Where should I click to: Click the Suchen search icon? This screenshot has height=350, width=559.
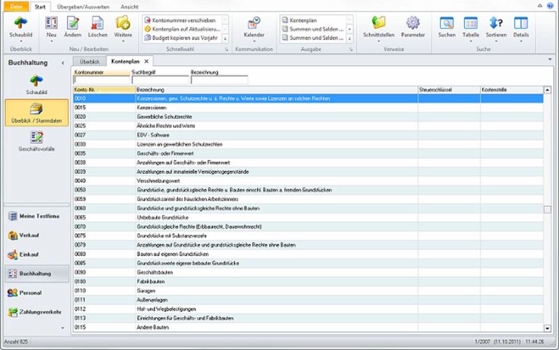click(447, 24)
